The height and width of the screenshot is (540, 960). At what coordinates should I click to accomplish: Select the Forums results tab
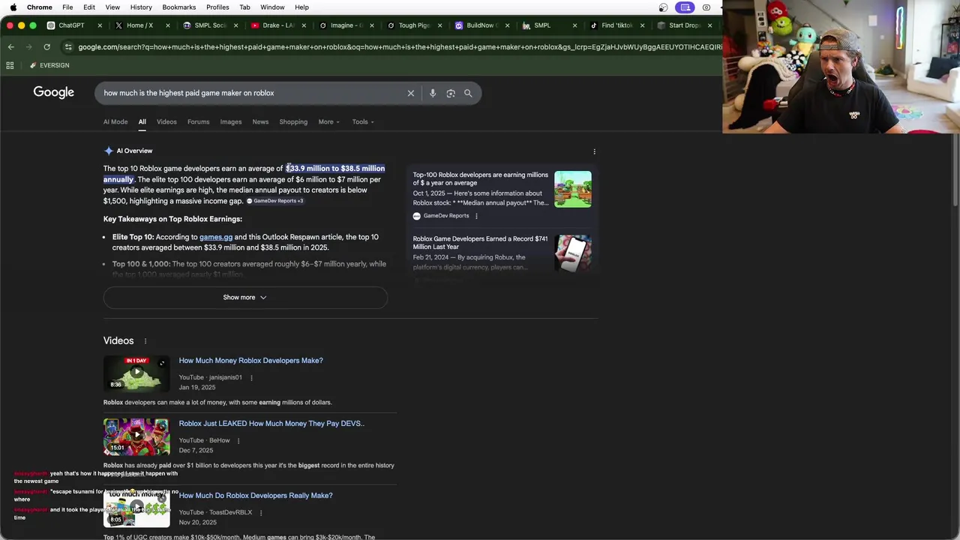(x=198, y=121)
